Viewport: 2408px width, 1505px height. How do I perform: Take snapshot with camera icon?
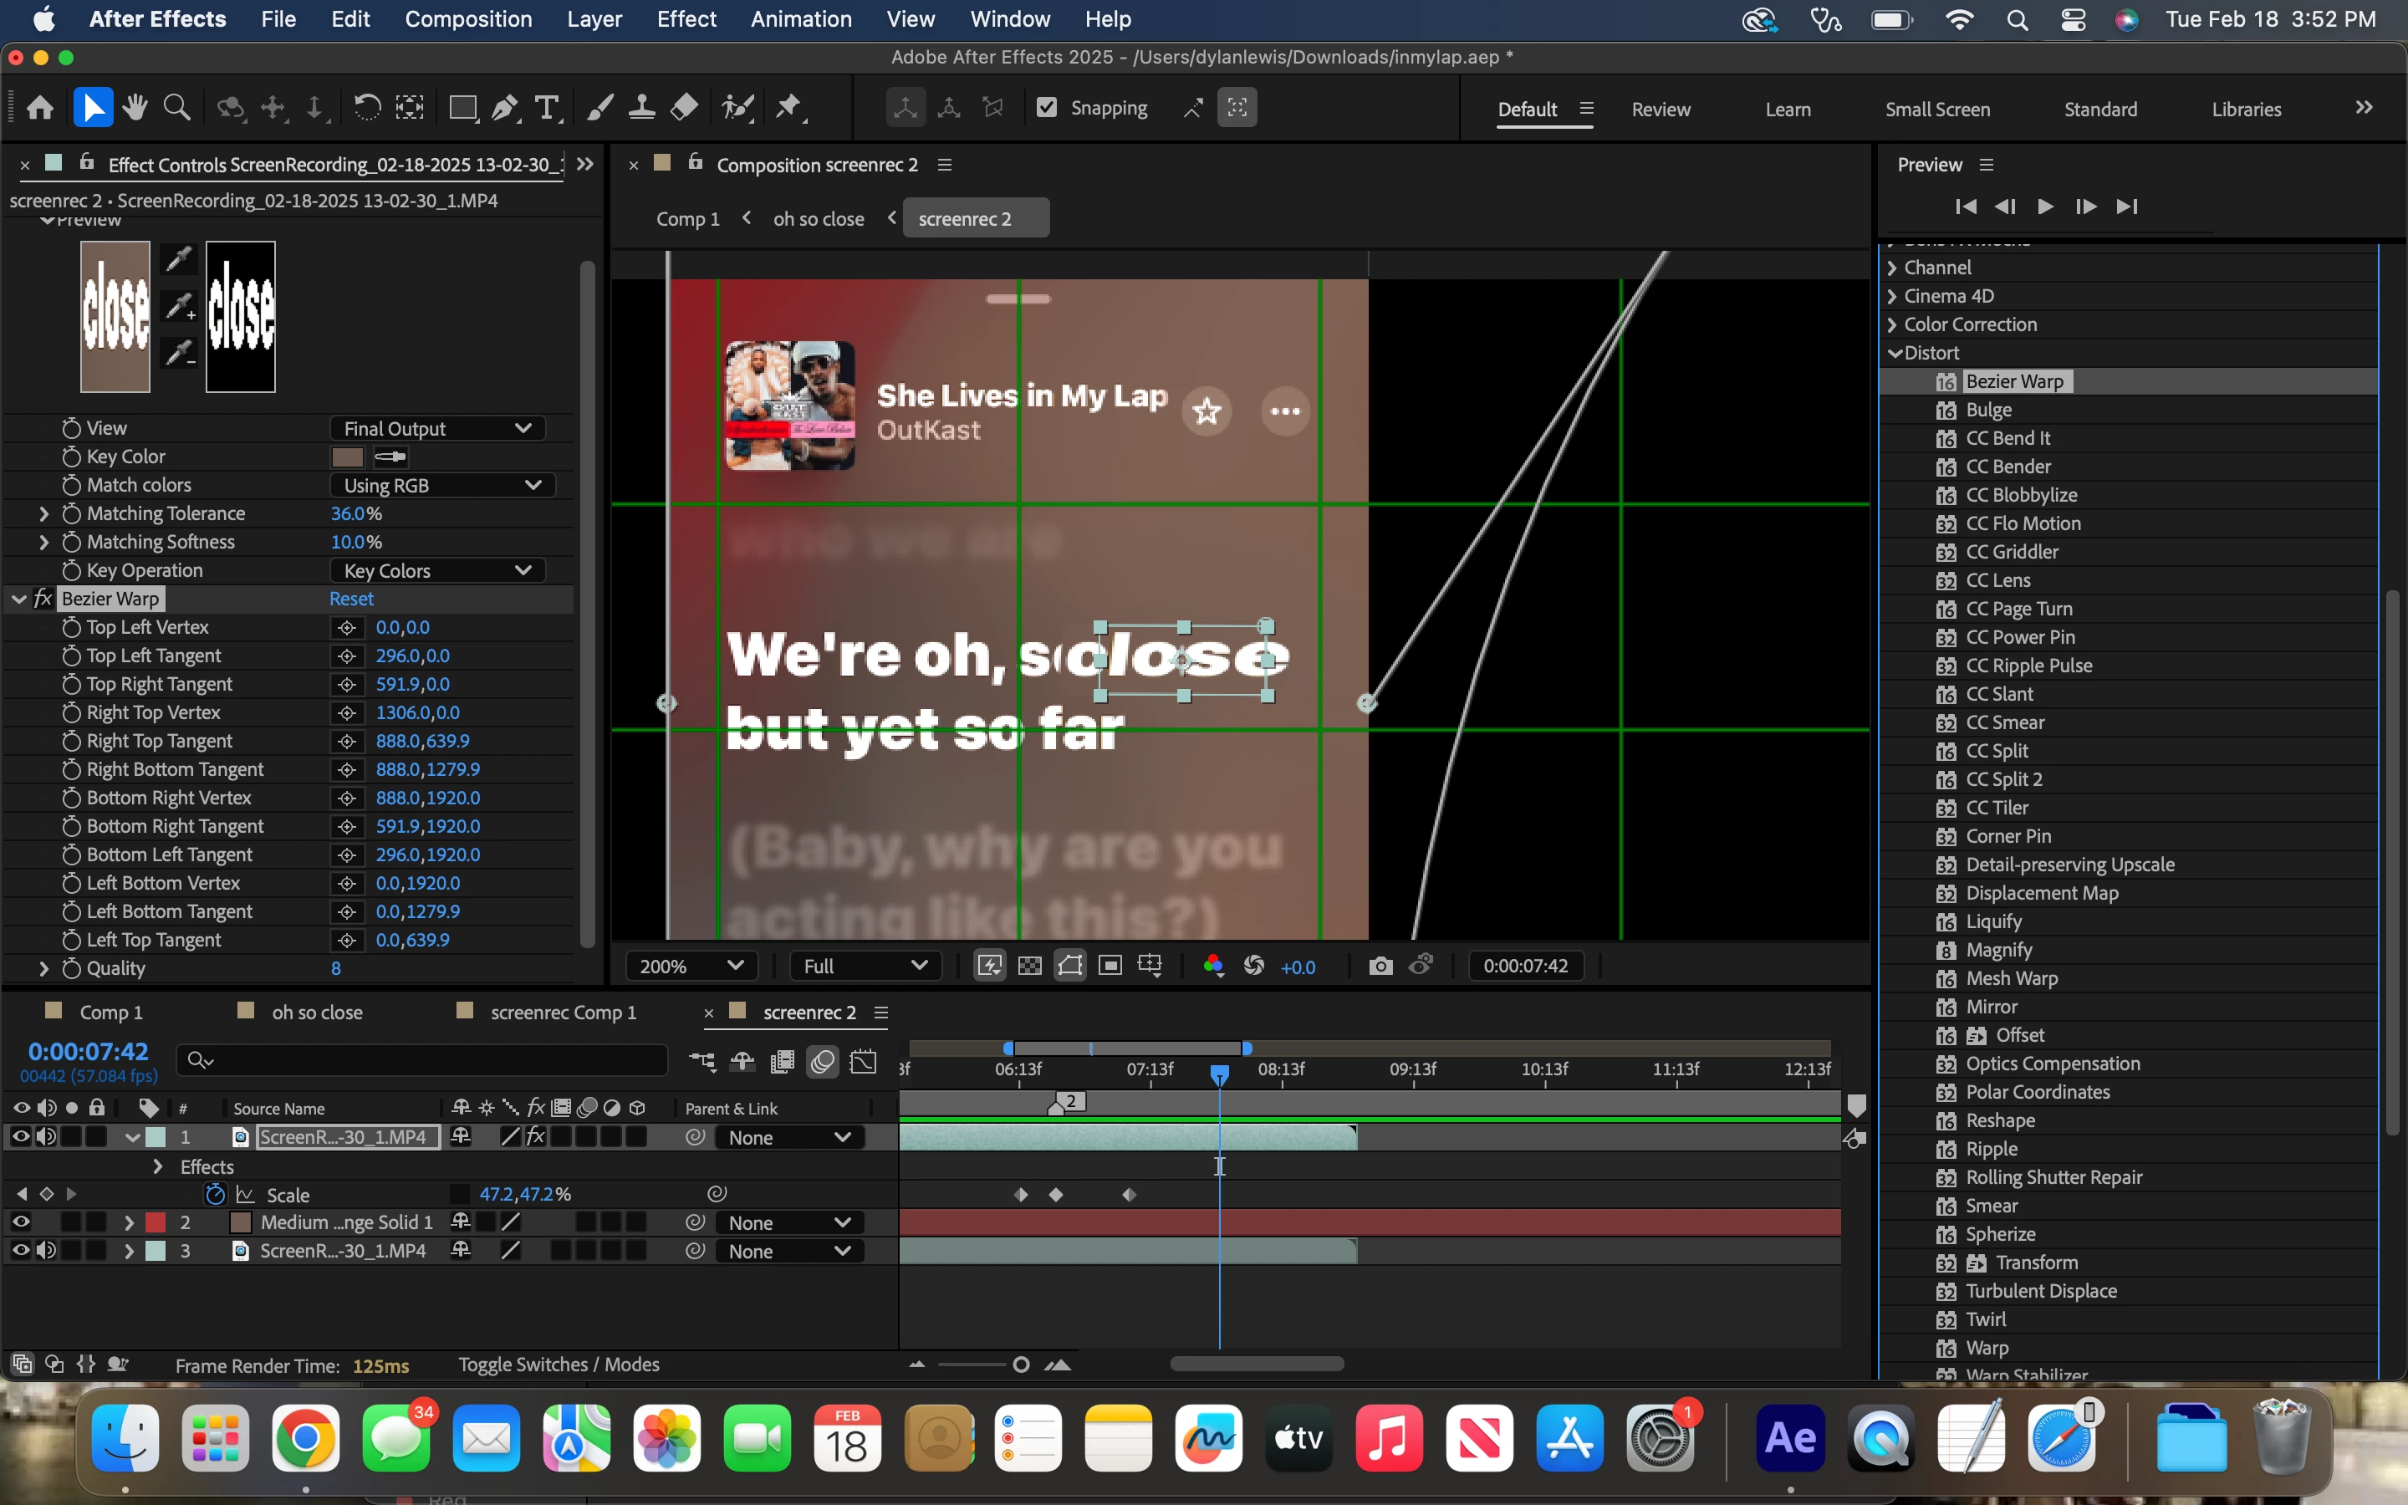coord(1380,966)
